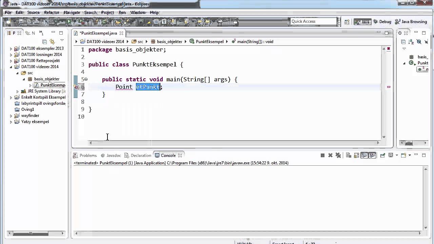Expand DAT100 eksempler 2013 project
The image size is (434, 244).
(11, 49)
